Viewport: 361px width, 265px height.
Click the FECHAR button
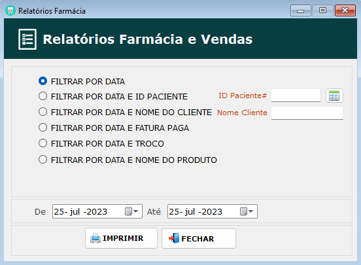pyautogui.click(x=199, y=238)
